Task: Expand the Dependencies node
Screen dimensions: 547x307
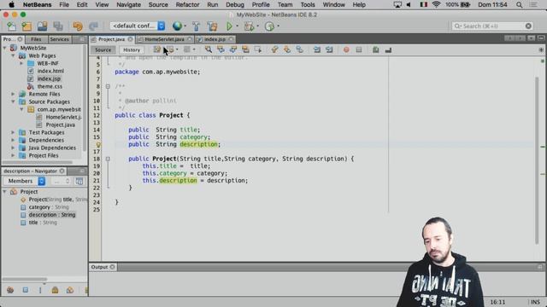Action: pyautogui.click(x=14, y=140)
